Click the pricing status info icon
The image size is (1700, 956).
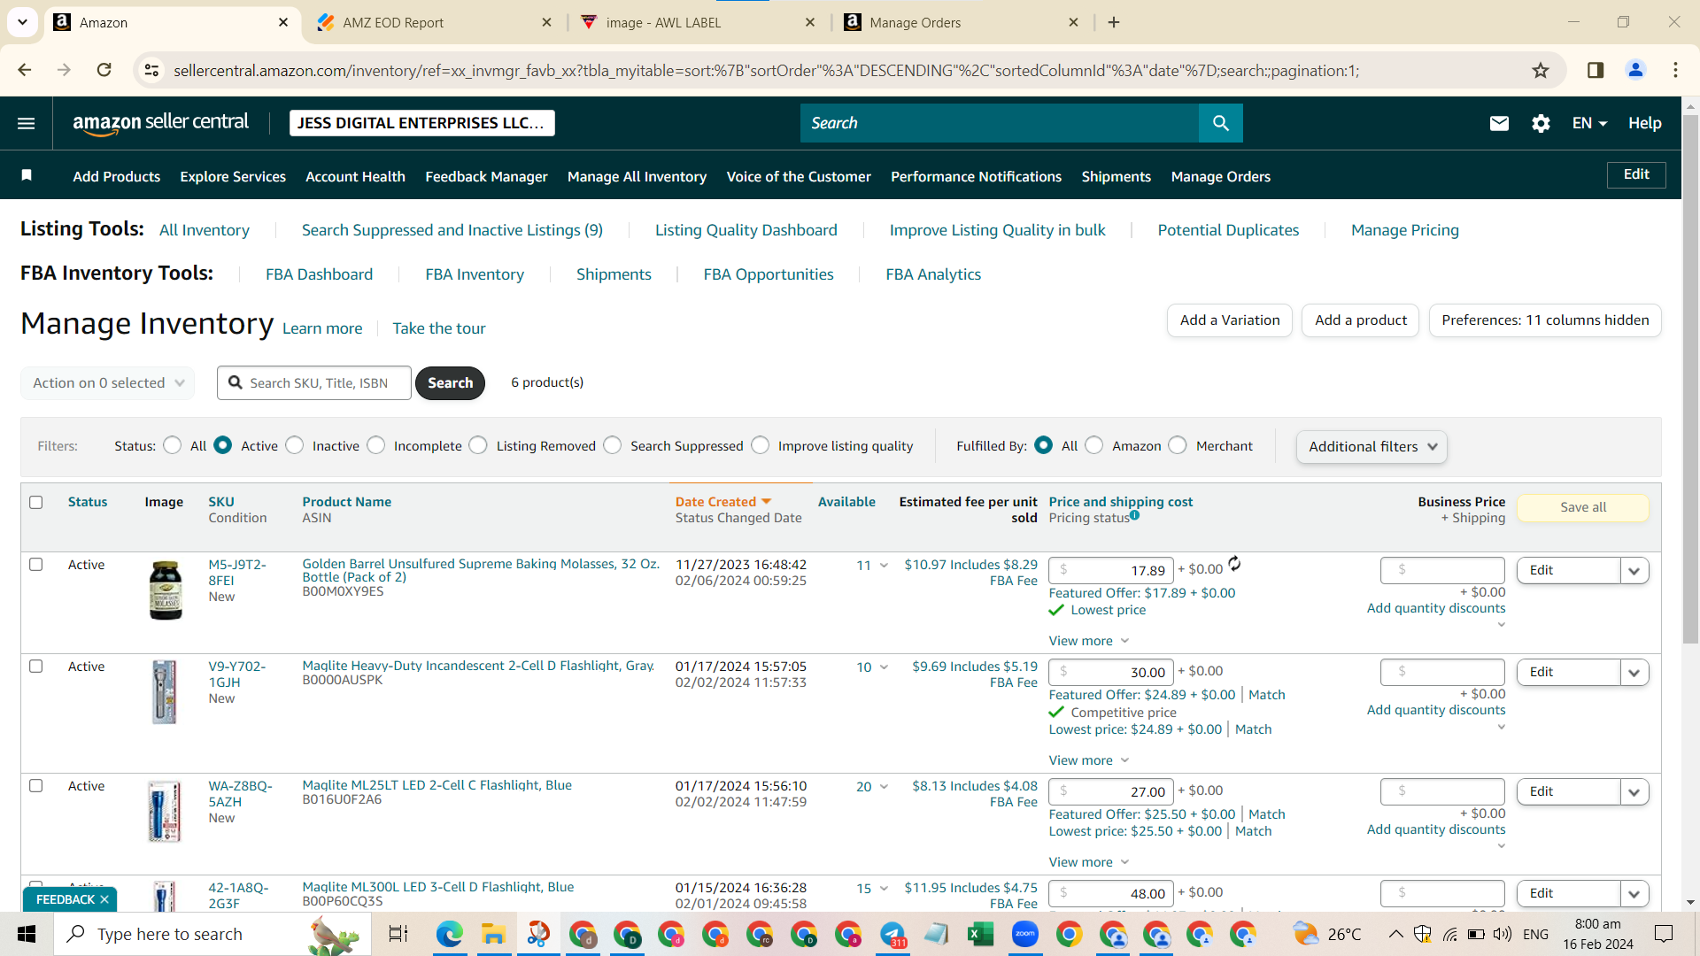[1134, 515]
